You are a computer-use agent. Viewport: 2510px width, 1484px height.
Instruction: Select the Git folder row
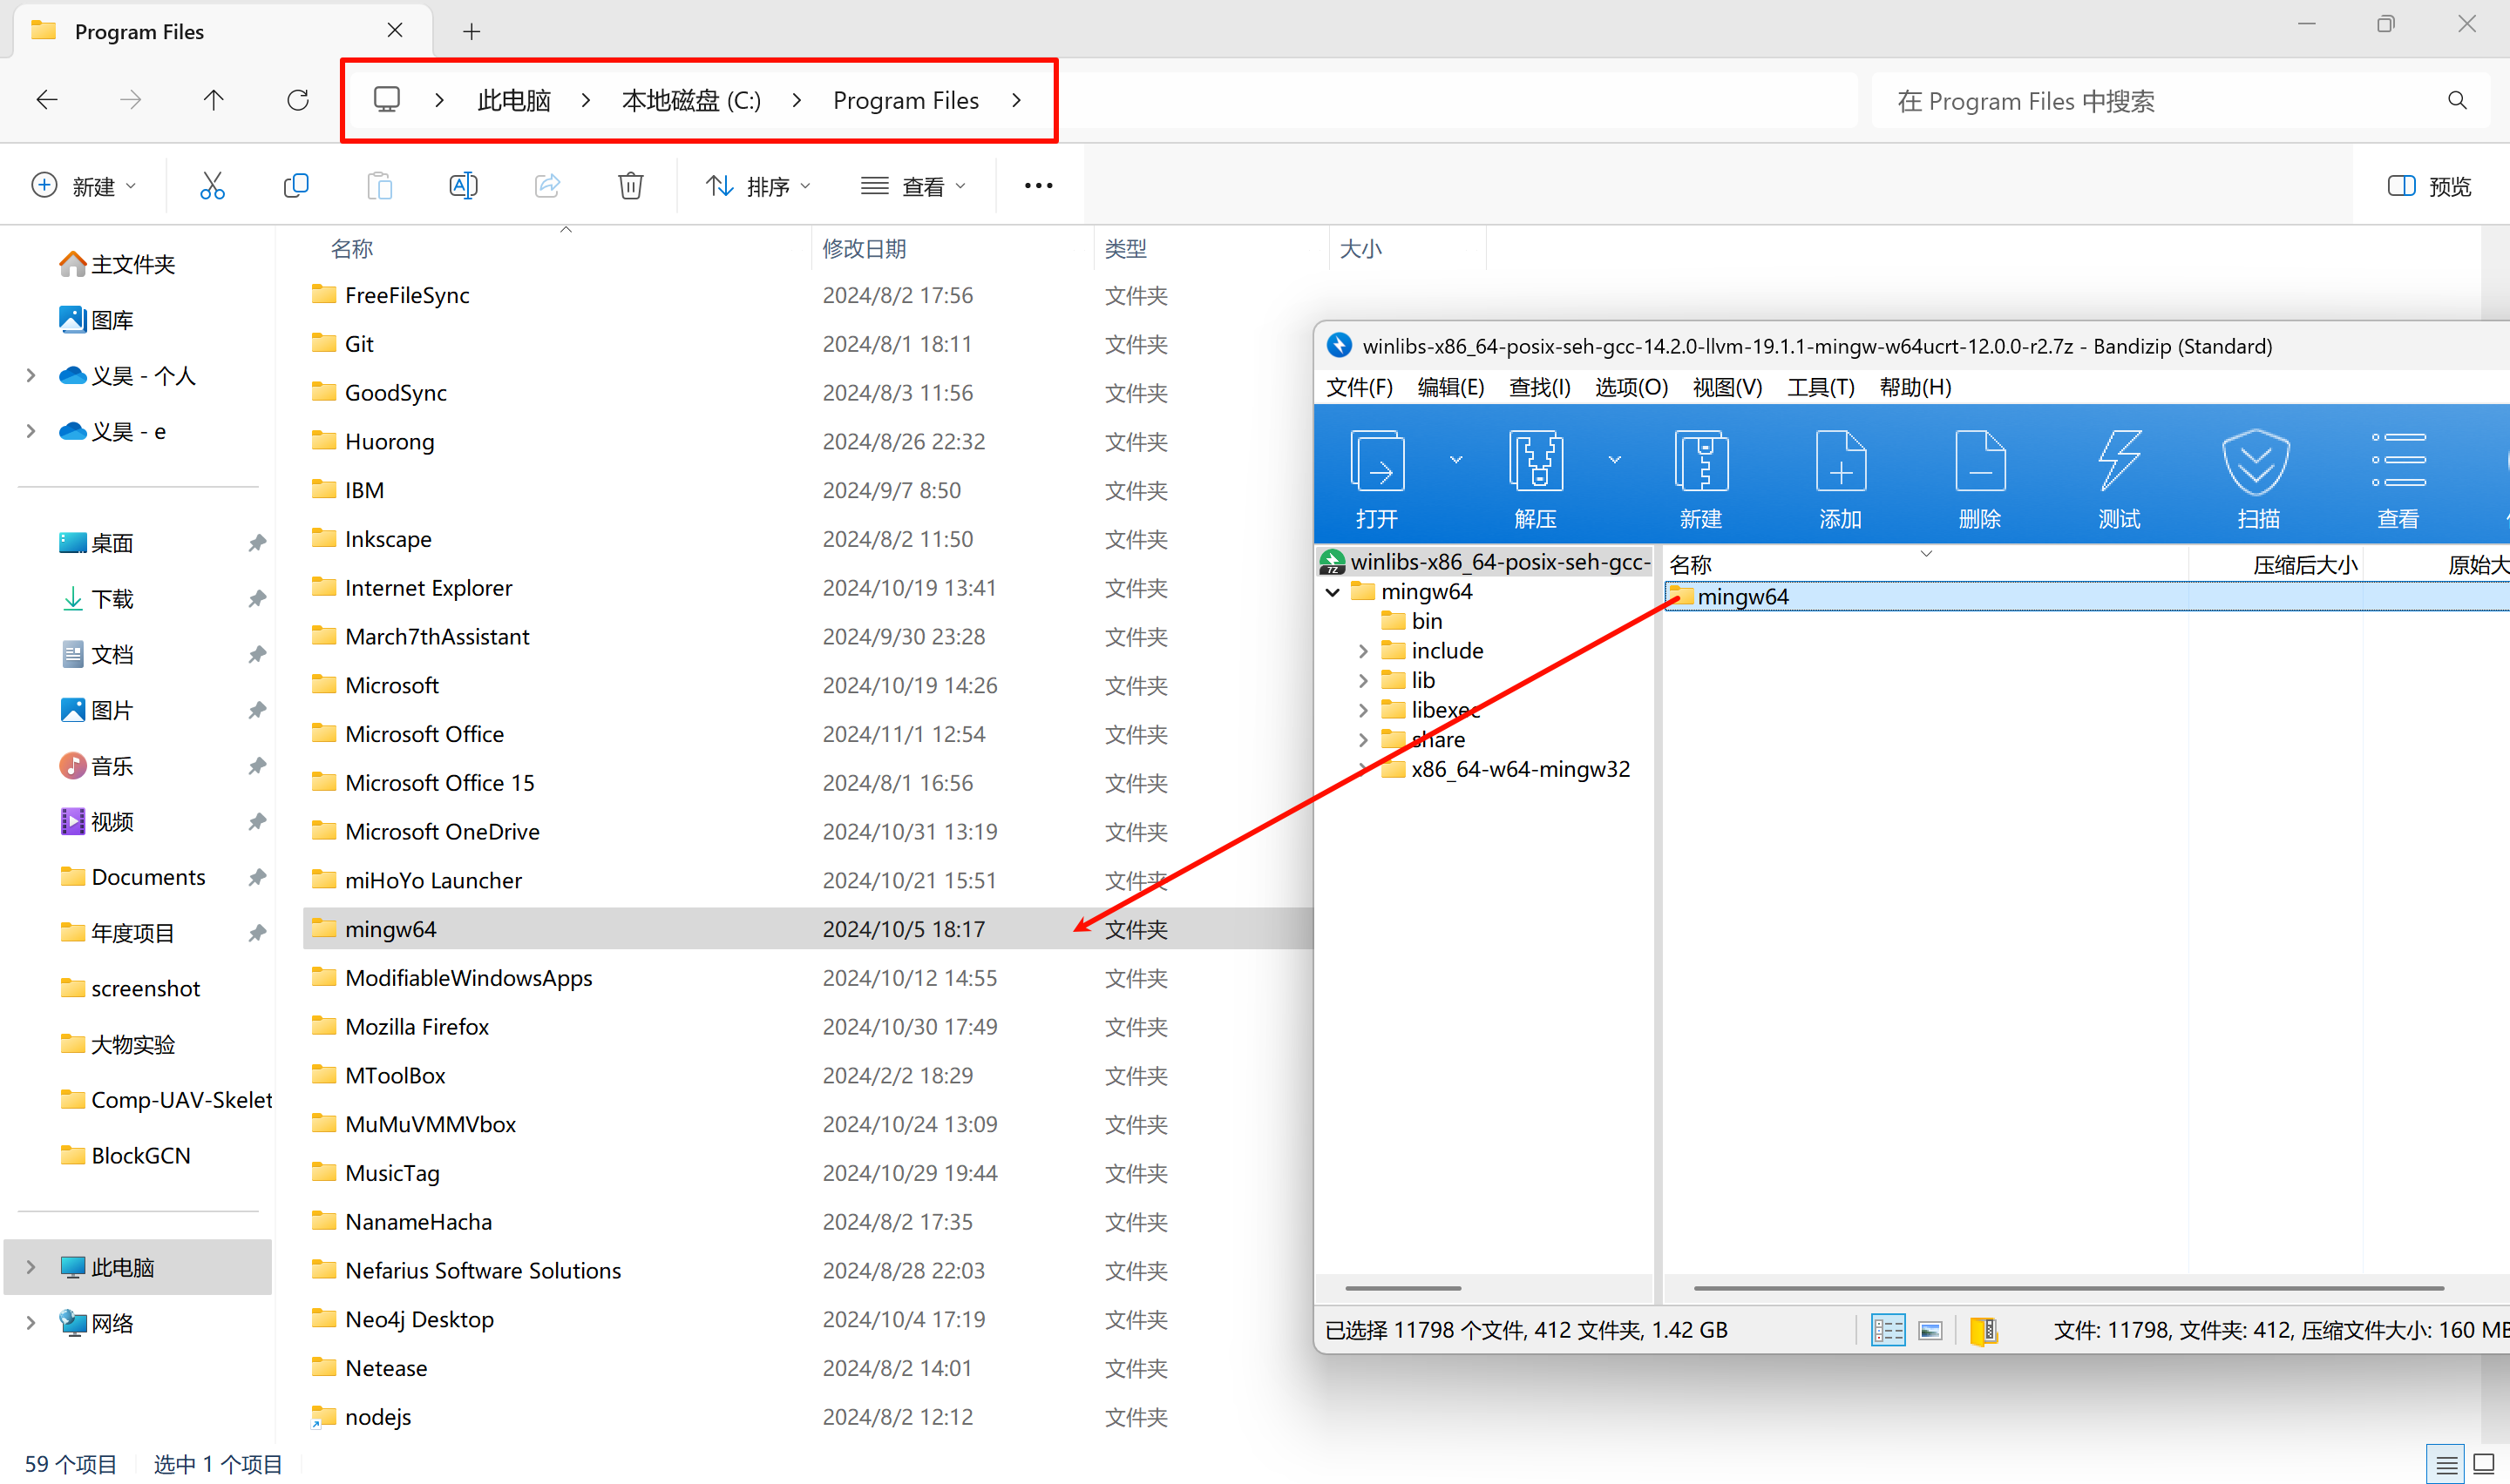point(807,344)
